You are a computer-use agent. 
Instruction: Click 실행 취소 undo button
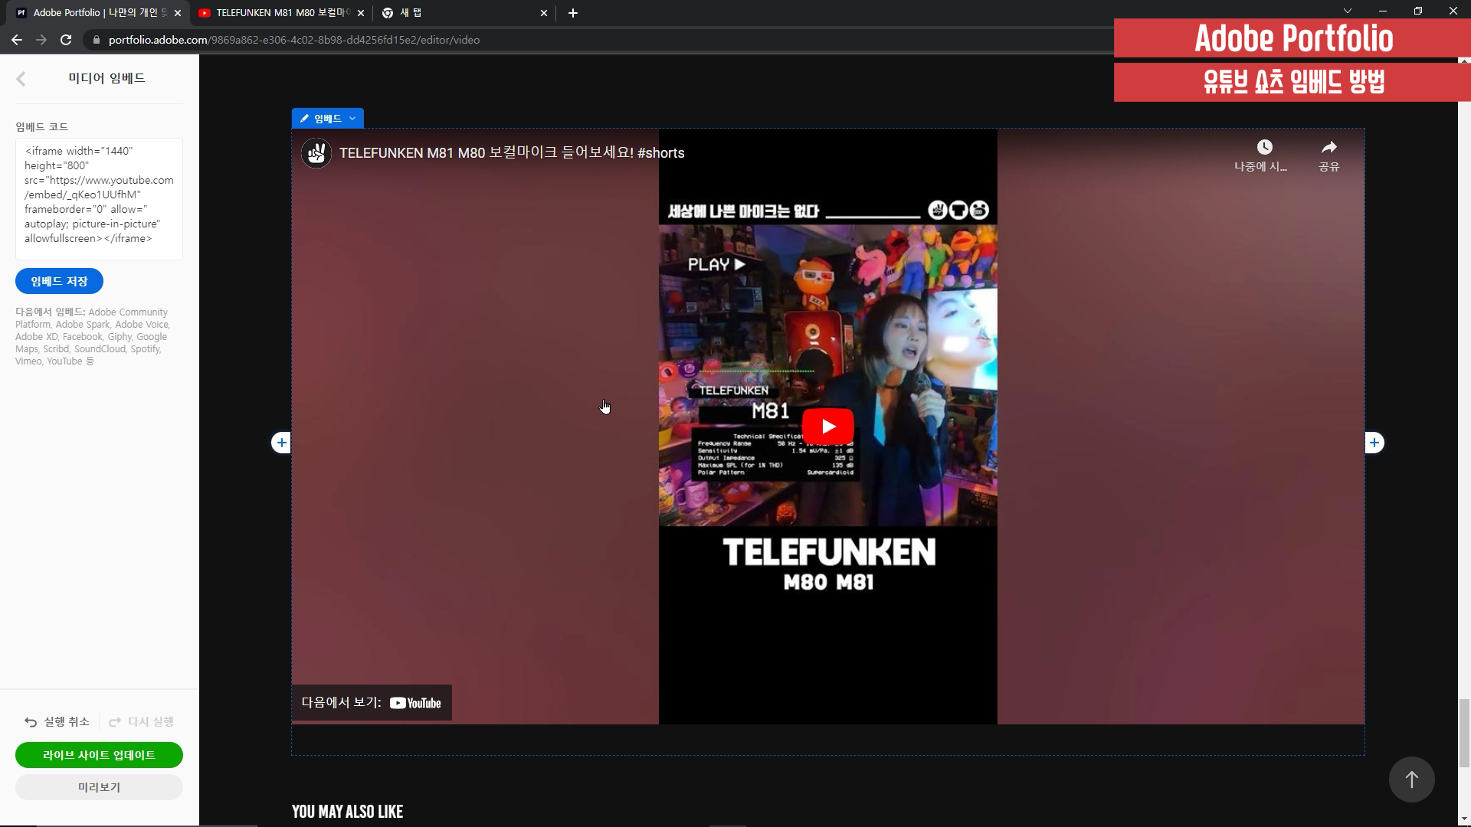coord(57,722)
